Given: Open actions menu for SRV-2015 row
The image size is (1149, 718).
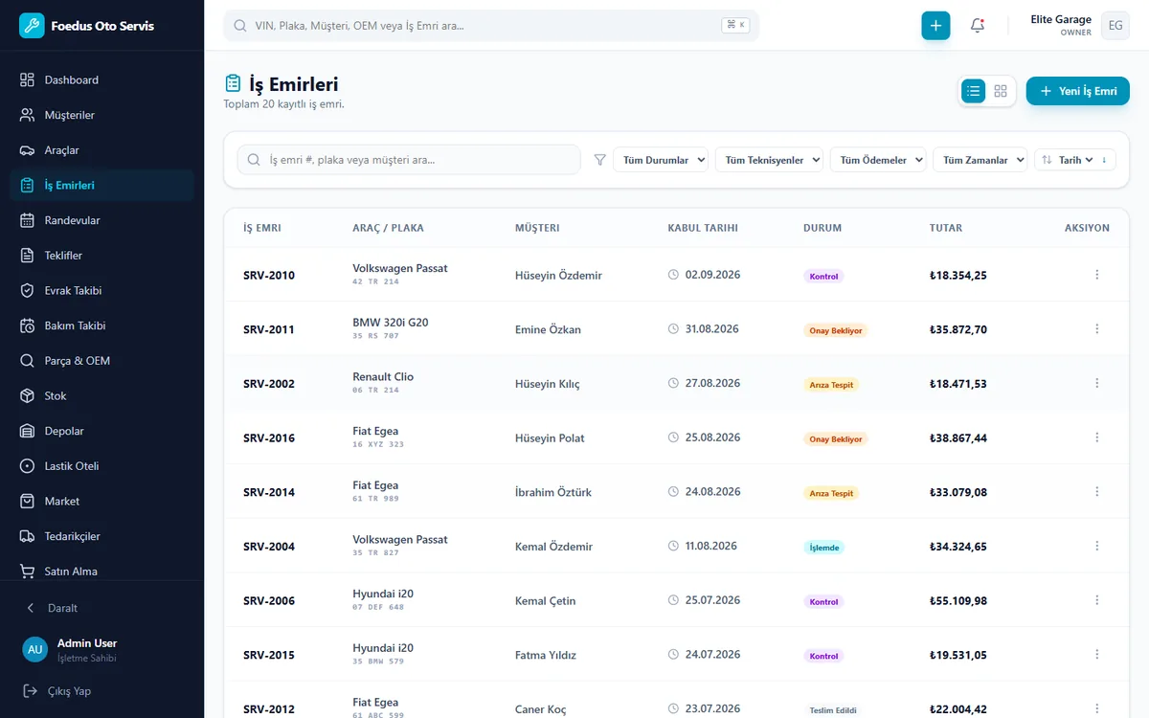Looking at the screenshot, I should (1096, 655).
